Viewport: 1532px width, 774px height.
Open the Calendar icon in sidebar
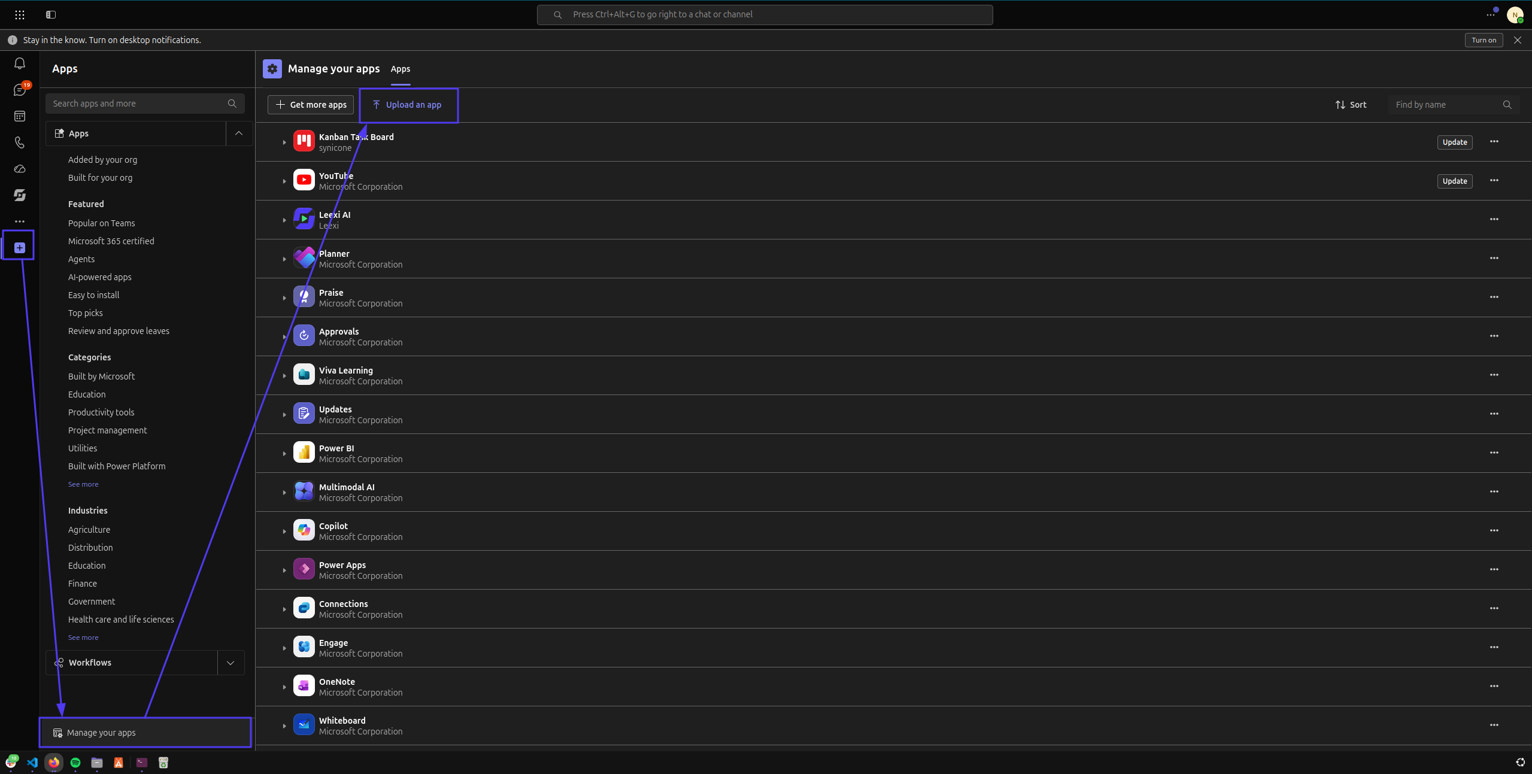(20, 116)
